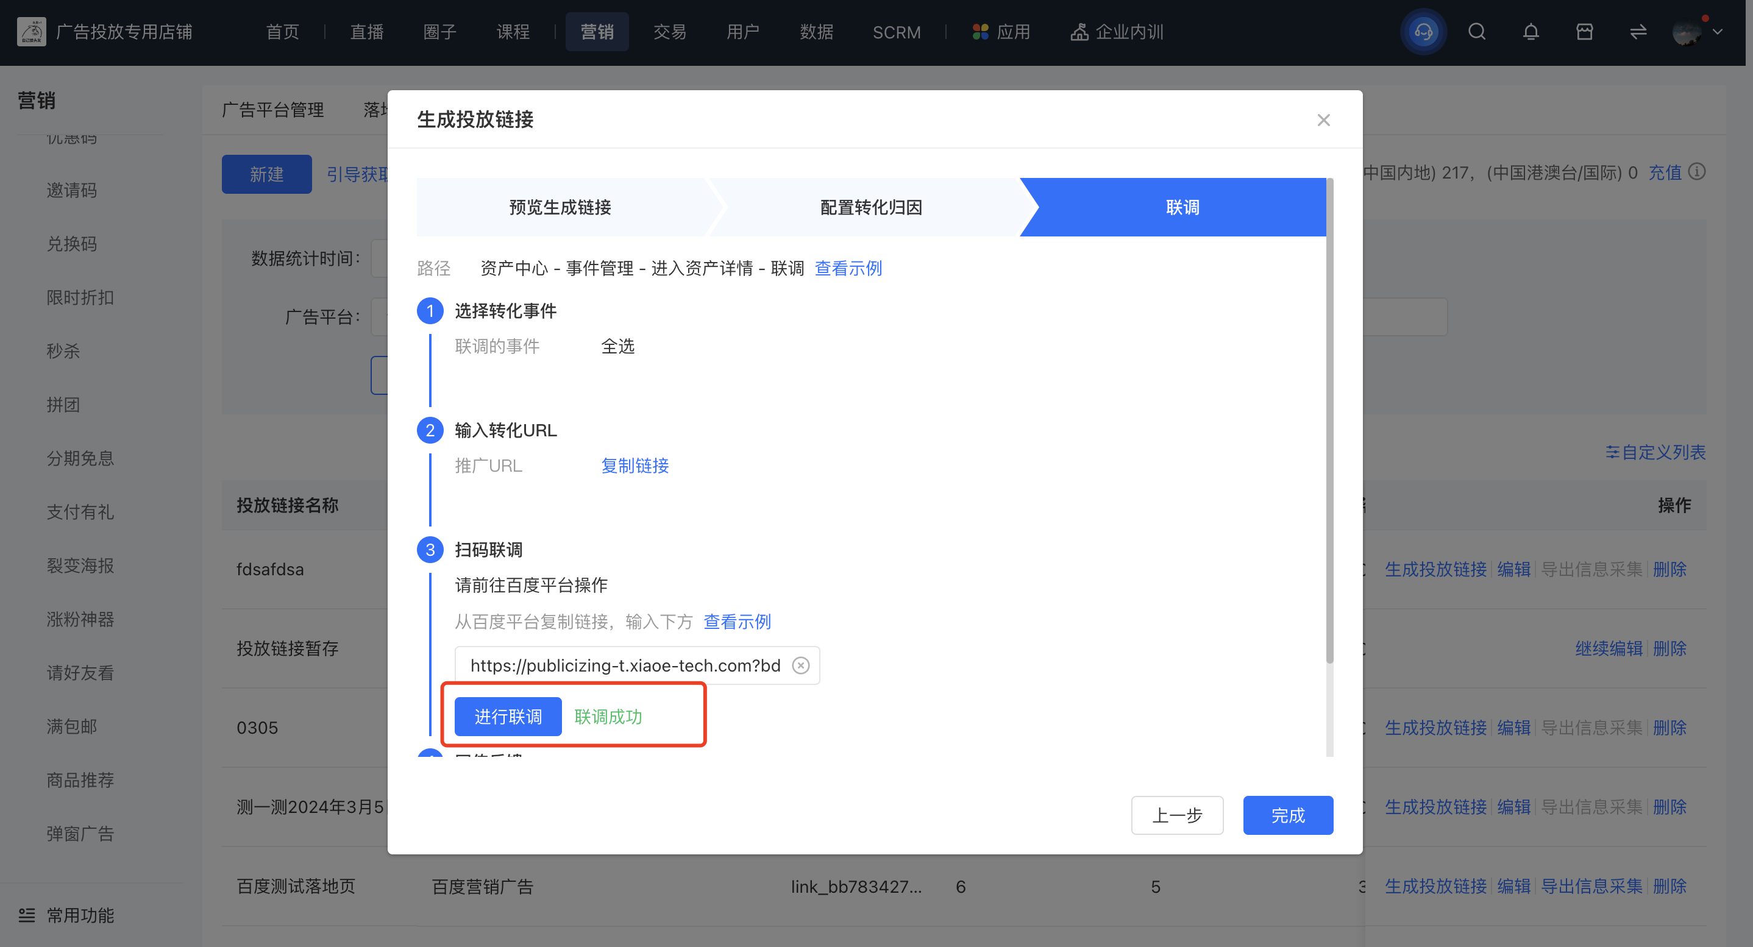Select the 联调成功 status text
The height and width of the screenshot is (947, 1753).
(x=608, y=717)
